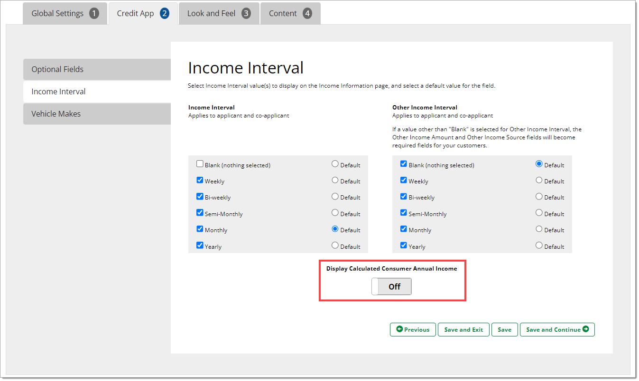Set Semi-Monthly default for Other Income Interval
This screenshot has width=639, height=381.
539,213
